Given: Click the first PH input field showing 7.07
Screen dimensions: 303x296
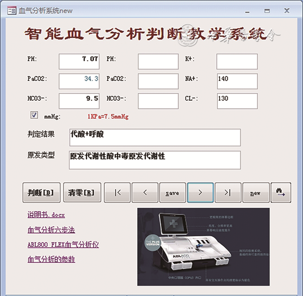Looking at the screenshot, I should (x=79, y=62).
